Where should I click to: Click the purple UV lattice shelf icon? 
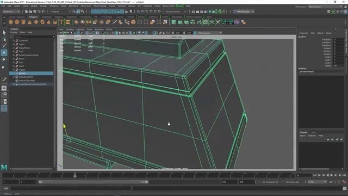click(x=237, y=22)
